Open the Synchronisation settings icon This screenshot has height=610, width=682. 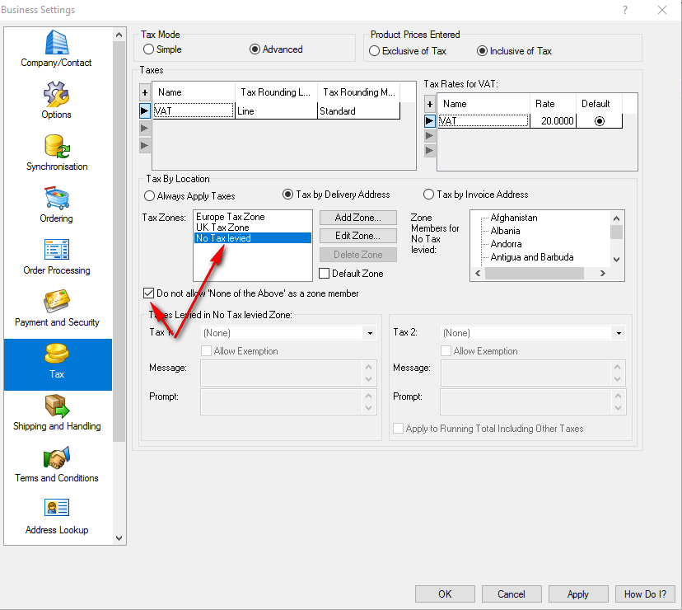coord(57,146)
